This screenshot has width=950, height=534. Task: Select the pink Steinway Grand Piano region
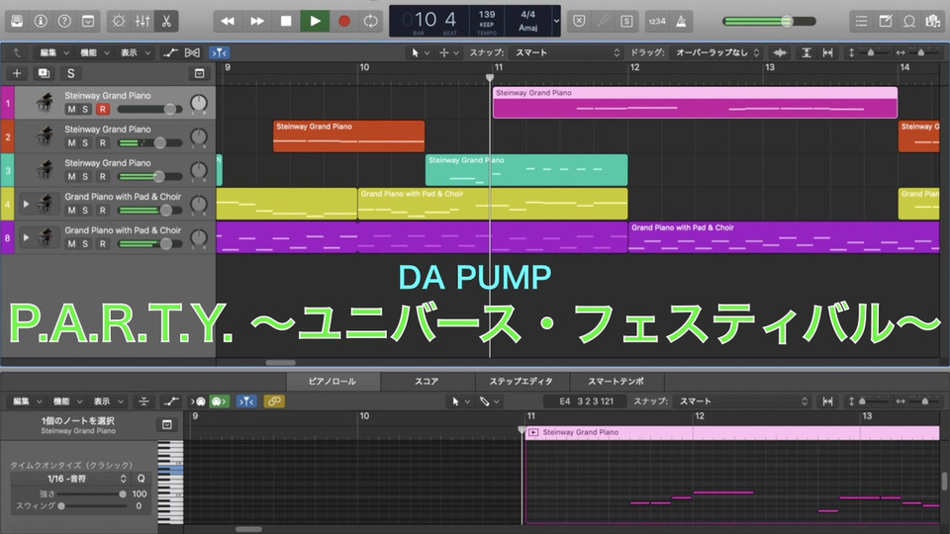click(x=695, y=102)
